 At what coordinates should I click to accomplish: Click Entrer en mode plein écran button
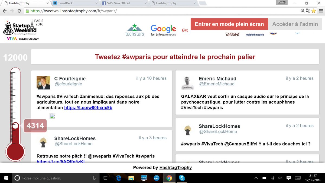[x=229, y=24]
